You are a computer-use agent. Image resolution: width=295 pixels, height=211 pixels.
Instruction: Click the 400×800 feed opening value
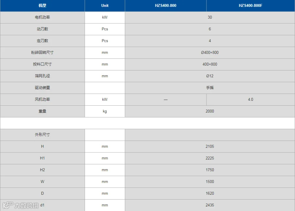point(210,64)
